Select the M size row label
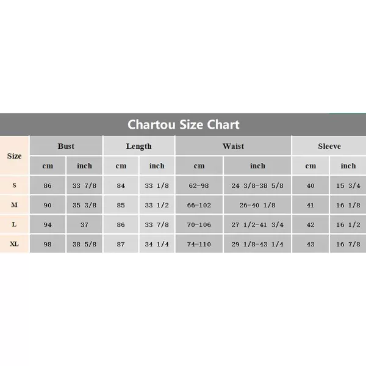The width and height of the screenshot is (366, 366). pyautogui.click(x=14, y=205)
